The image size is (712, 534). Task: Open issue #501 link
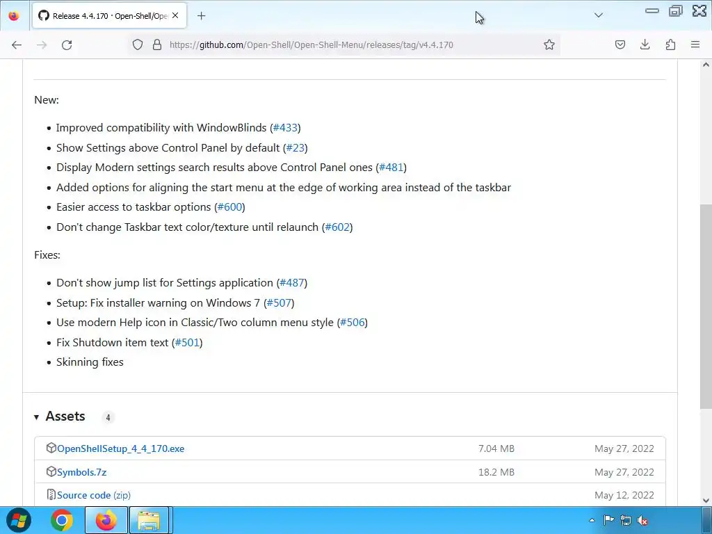click(x=187, y=342)
